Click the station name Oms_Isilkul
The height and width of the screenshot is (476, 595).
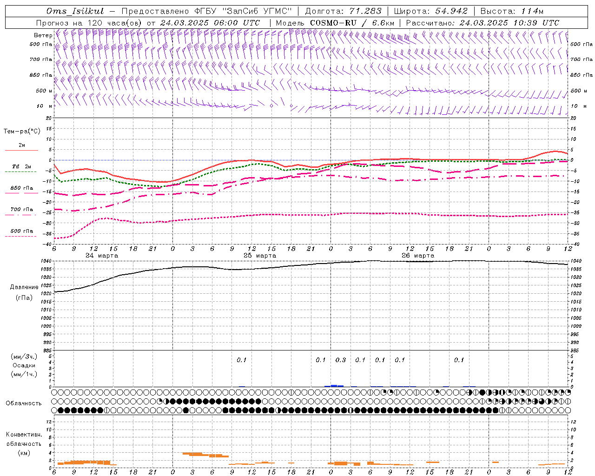tap(75, 11)
